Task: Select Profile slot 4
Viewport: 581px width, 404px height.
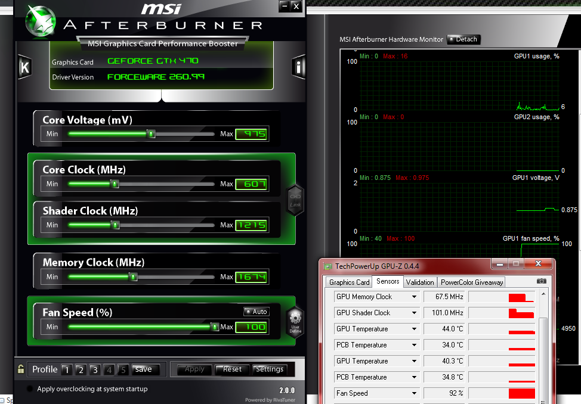Action: [x=109, y=369]
